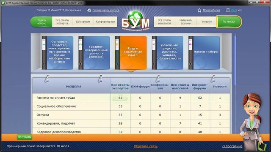Open binder 4 Денежные средства, расчеты, капитал

point(168,52)
